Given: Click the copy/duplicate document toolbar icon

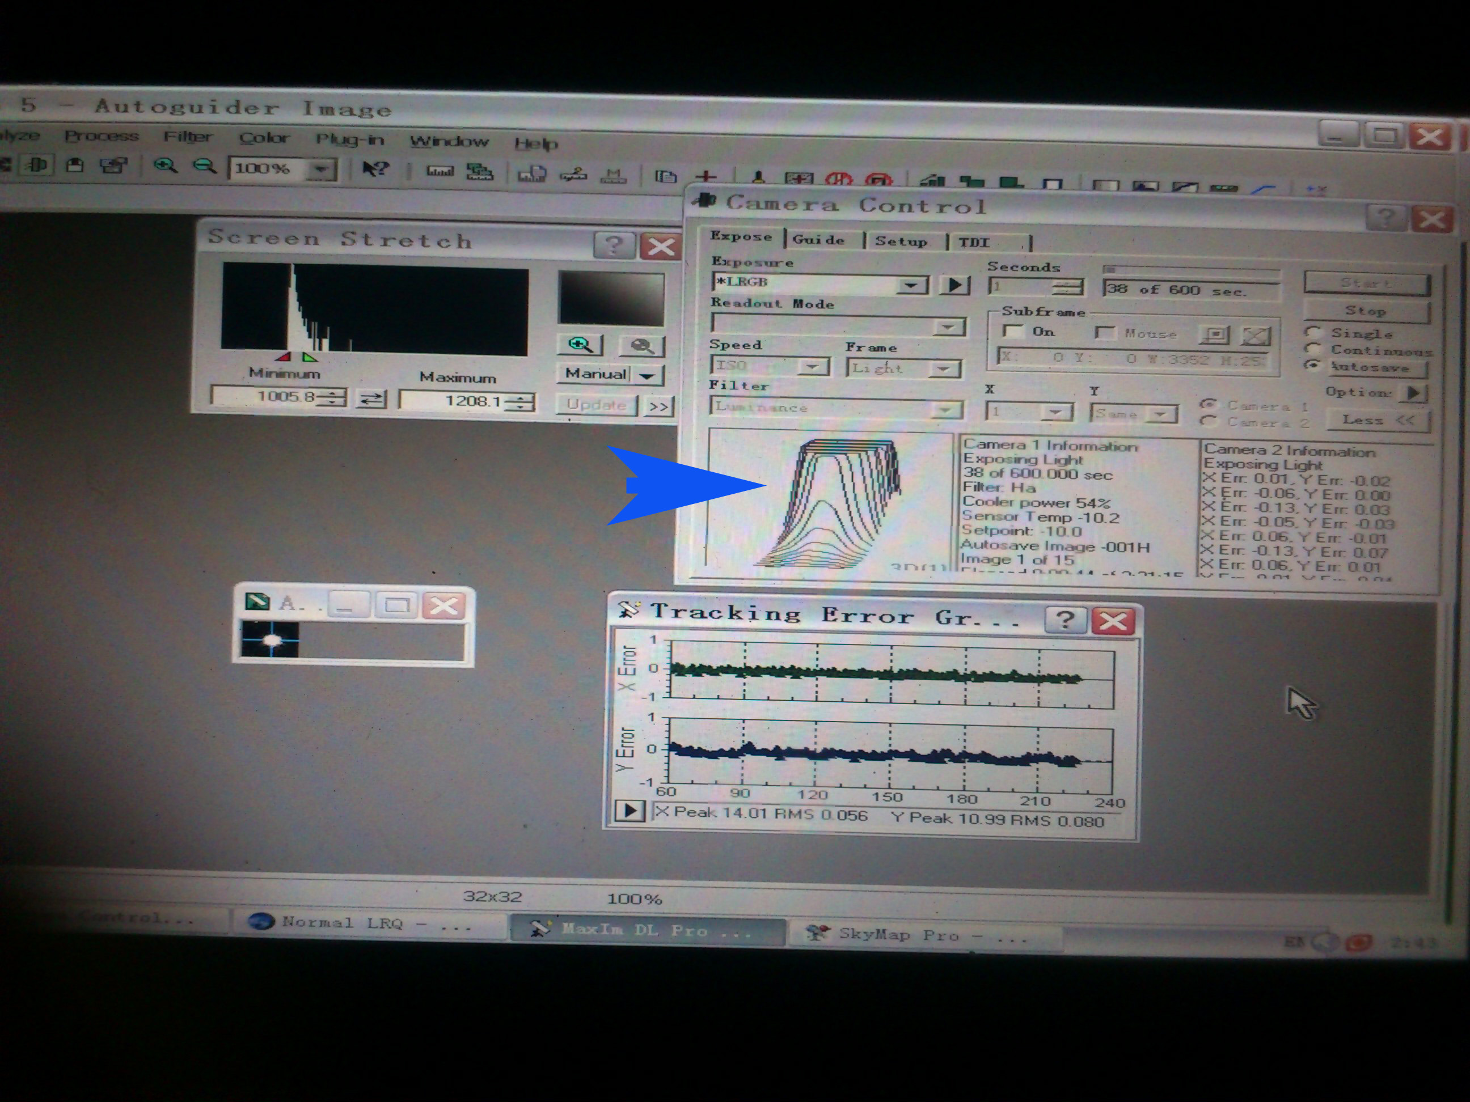Looking at the screenshot, I should 665,176.
